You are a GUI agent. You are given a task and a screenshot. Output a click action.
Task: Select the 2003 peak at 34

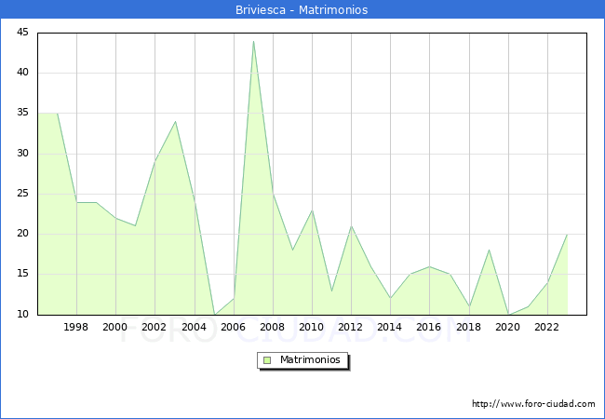[x=175, y=121]
